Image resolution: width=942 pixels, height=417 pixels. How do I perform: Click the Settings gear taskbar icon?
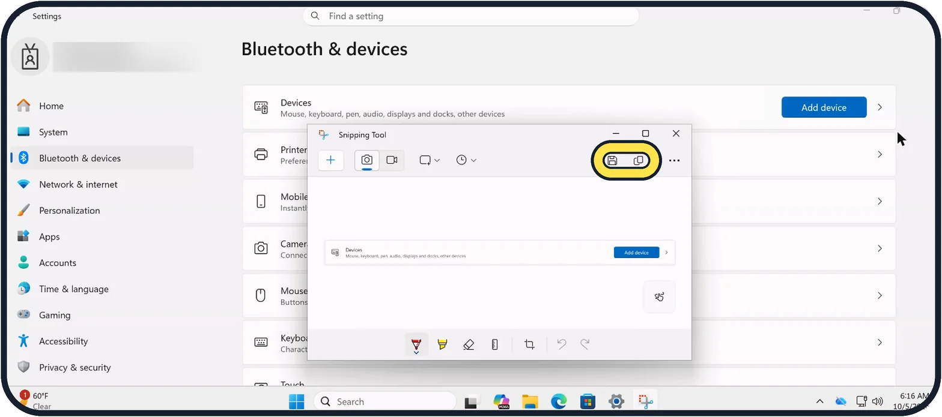pyautogui.click(x=616, y=401)
